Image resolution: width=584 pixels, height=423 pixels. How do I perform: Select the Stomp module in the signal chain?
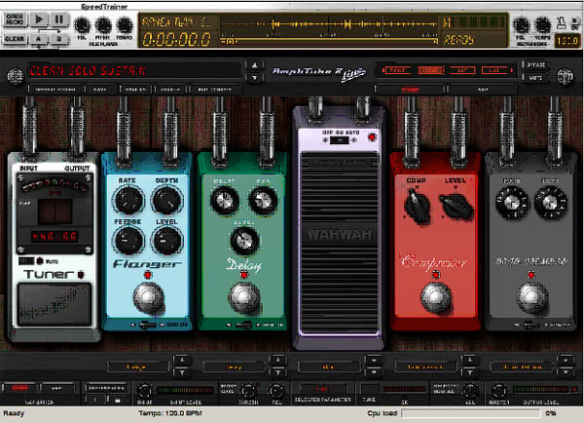pyautogui.click(x=430, y=70)
